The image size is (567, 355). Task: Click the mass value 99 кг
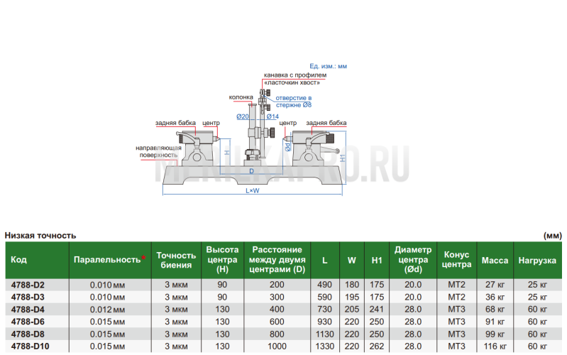(x=495, y=334)
